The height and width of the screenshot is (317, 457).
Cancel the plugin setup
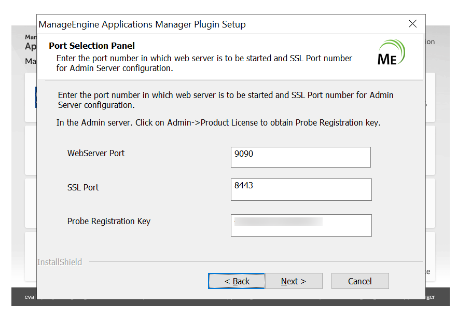pos(359,281)
